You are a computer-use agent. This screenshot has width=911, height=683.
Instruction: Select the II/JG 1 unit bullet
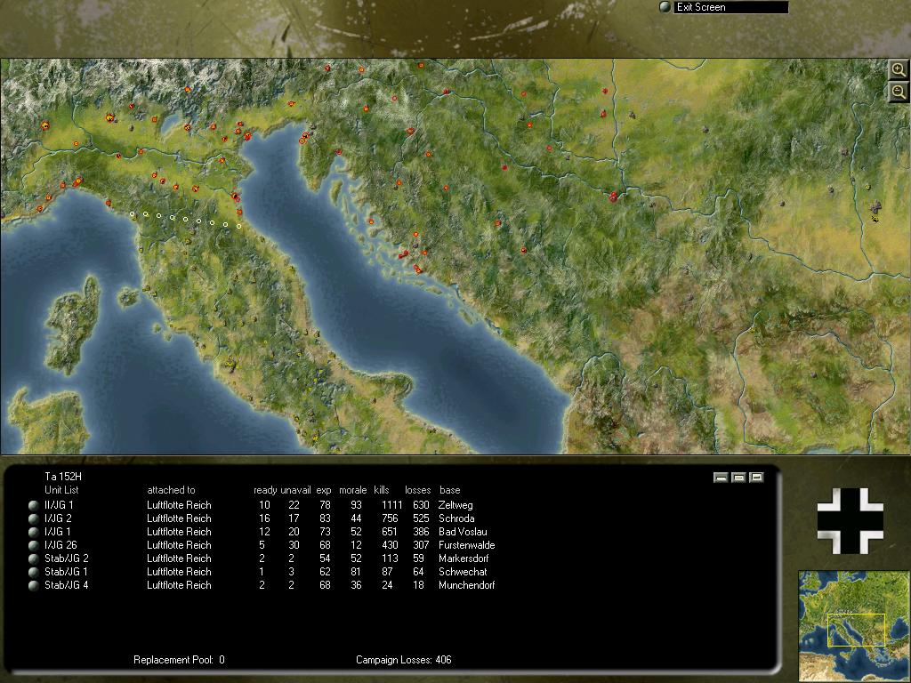pyautogui.click(x=34, y=505)
